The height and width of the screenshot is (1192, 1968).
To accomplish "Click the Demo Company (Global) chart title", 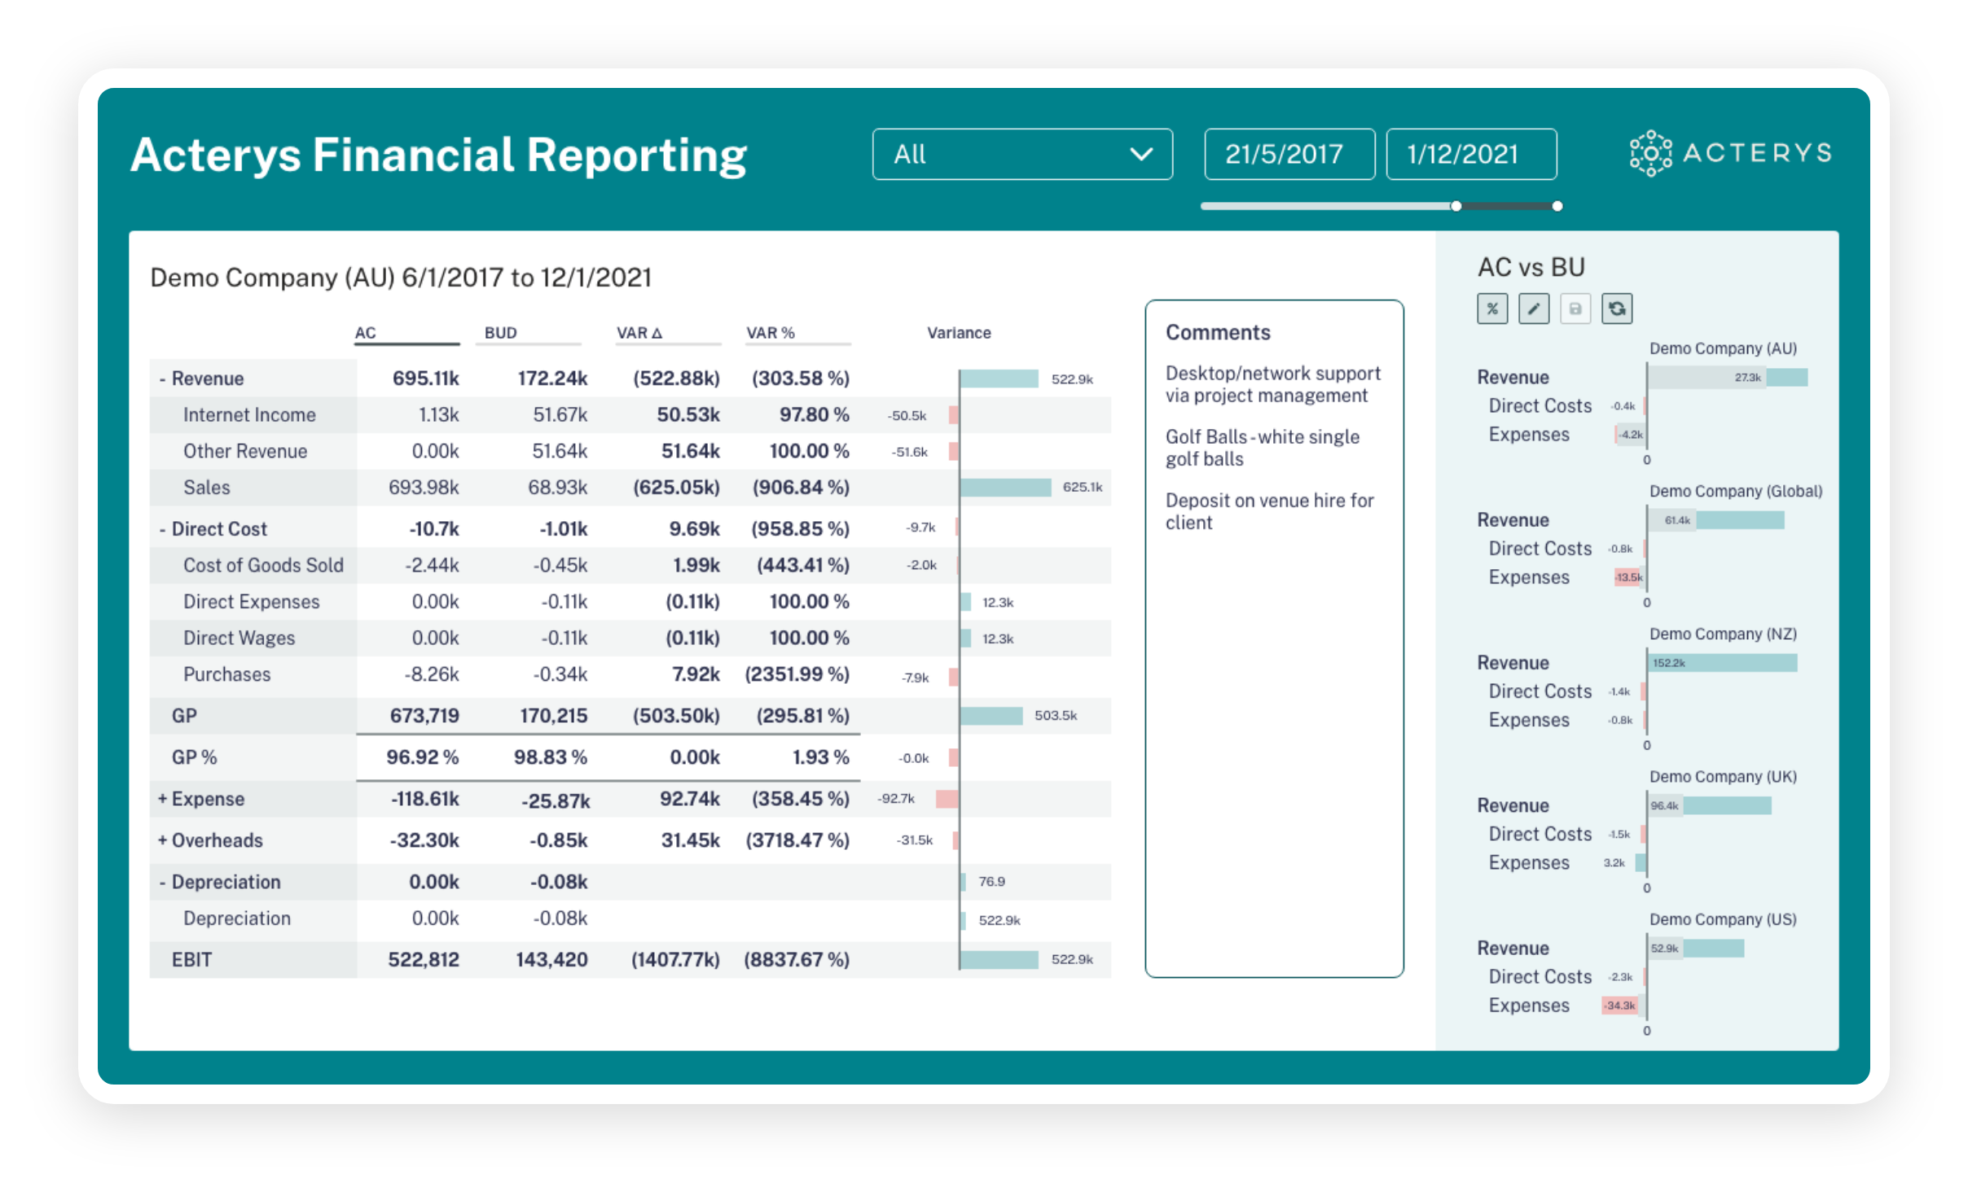I will (1736, 491).
